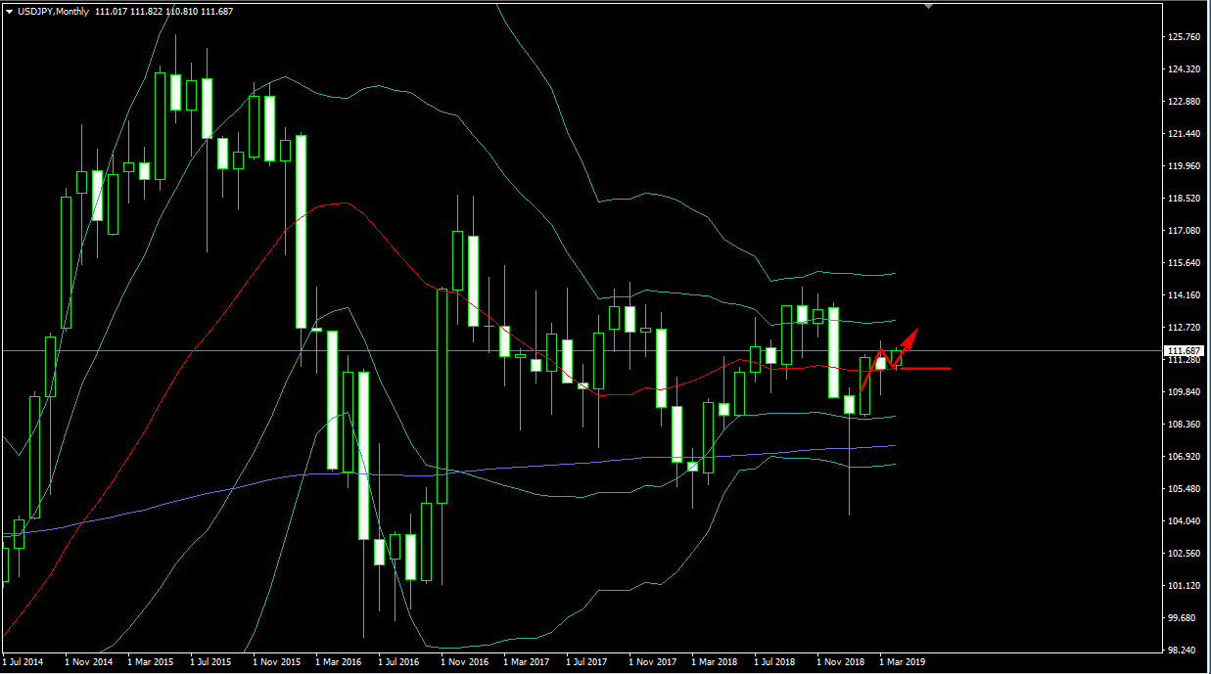Image resolution: width=1211 pixels, height=674 pixels.
Task: Click the 112.720 price axis label
Action: pyautogui.click(x=1184, y=328)
